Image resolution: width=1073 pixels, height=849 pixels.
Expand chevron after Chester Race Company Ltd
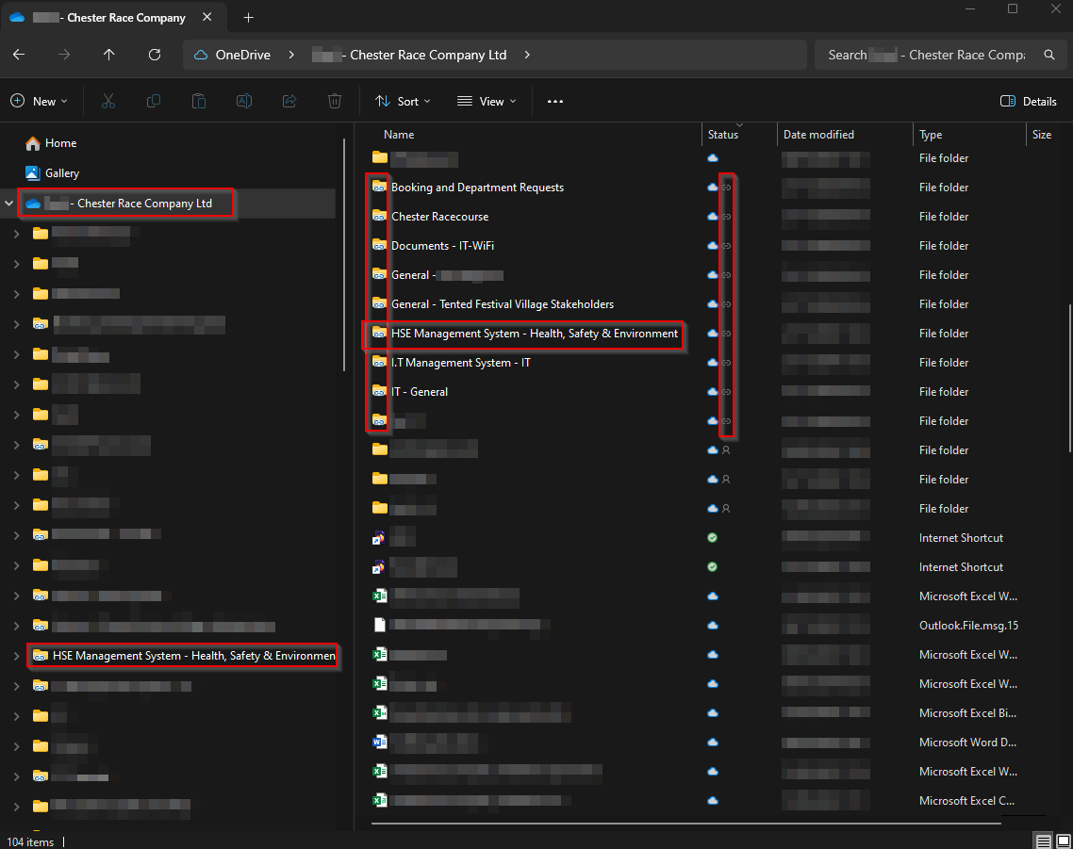tap(527, 55)
